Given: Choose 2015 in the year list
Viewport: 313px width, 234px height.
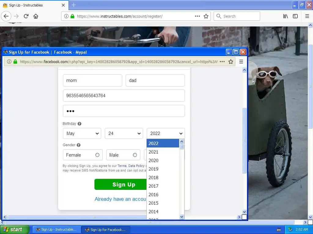Looking at the screenshot, I should [x=163, y=203].
